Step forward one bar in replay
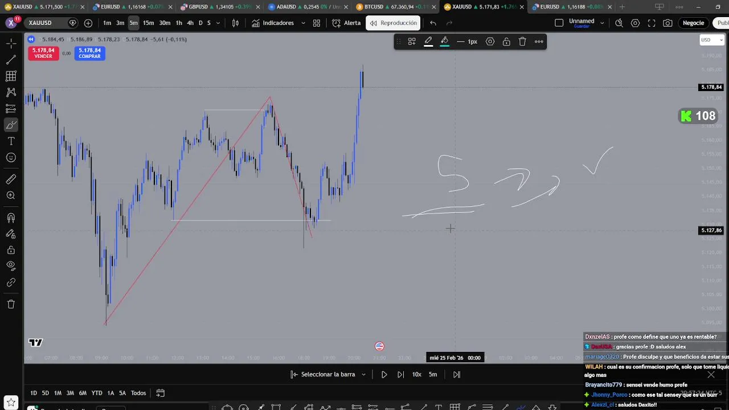 (x=400, y=374)
